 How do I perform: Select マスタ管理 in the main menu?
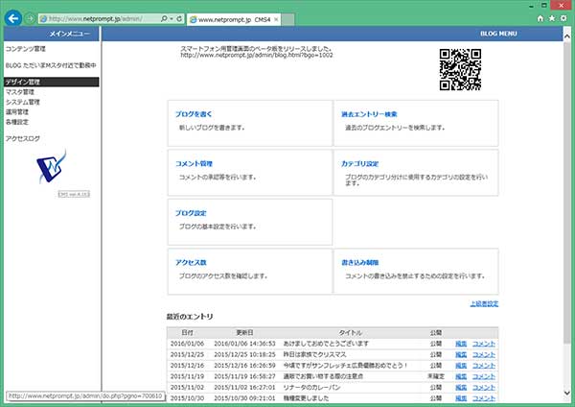click(20, 92)
